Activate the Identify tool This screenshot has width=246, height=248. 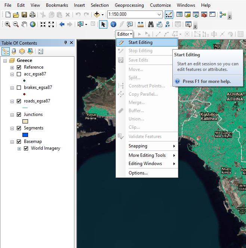tap(113, 24)
